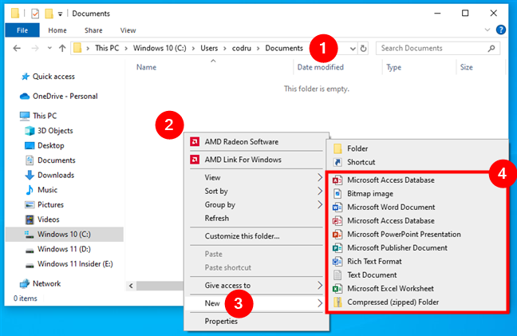Click New folder icon in title bar
This screenshot has width=517, height=336.
click(x=49, y=14)
